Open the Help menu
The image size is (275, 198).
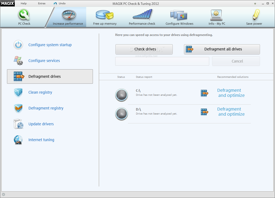tap(24, 3)
